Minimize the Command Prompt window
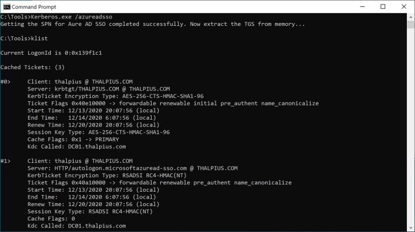Image resolution: width=415 pixels, height=232 pixels. (356, 6)
